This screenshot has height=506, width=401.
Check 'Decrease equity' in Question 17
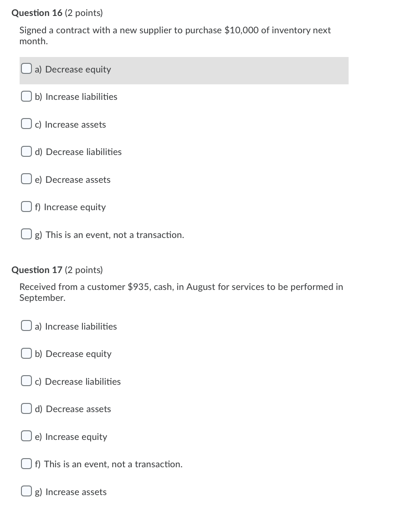pyautogui.click(x=26, y=353)
